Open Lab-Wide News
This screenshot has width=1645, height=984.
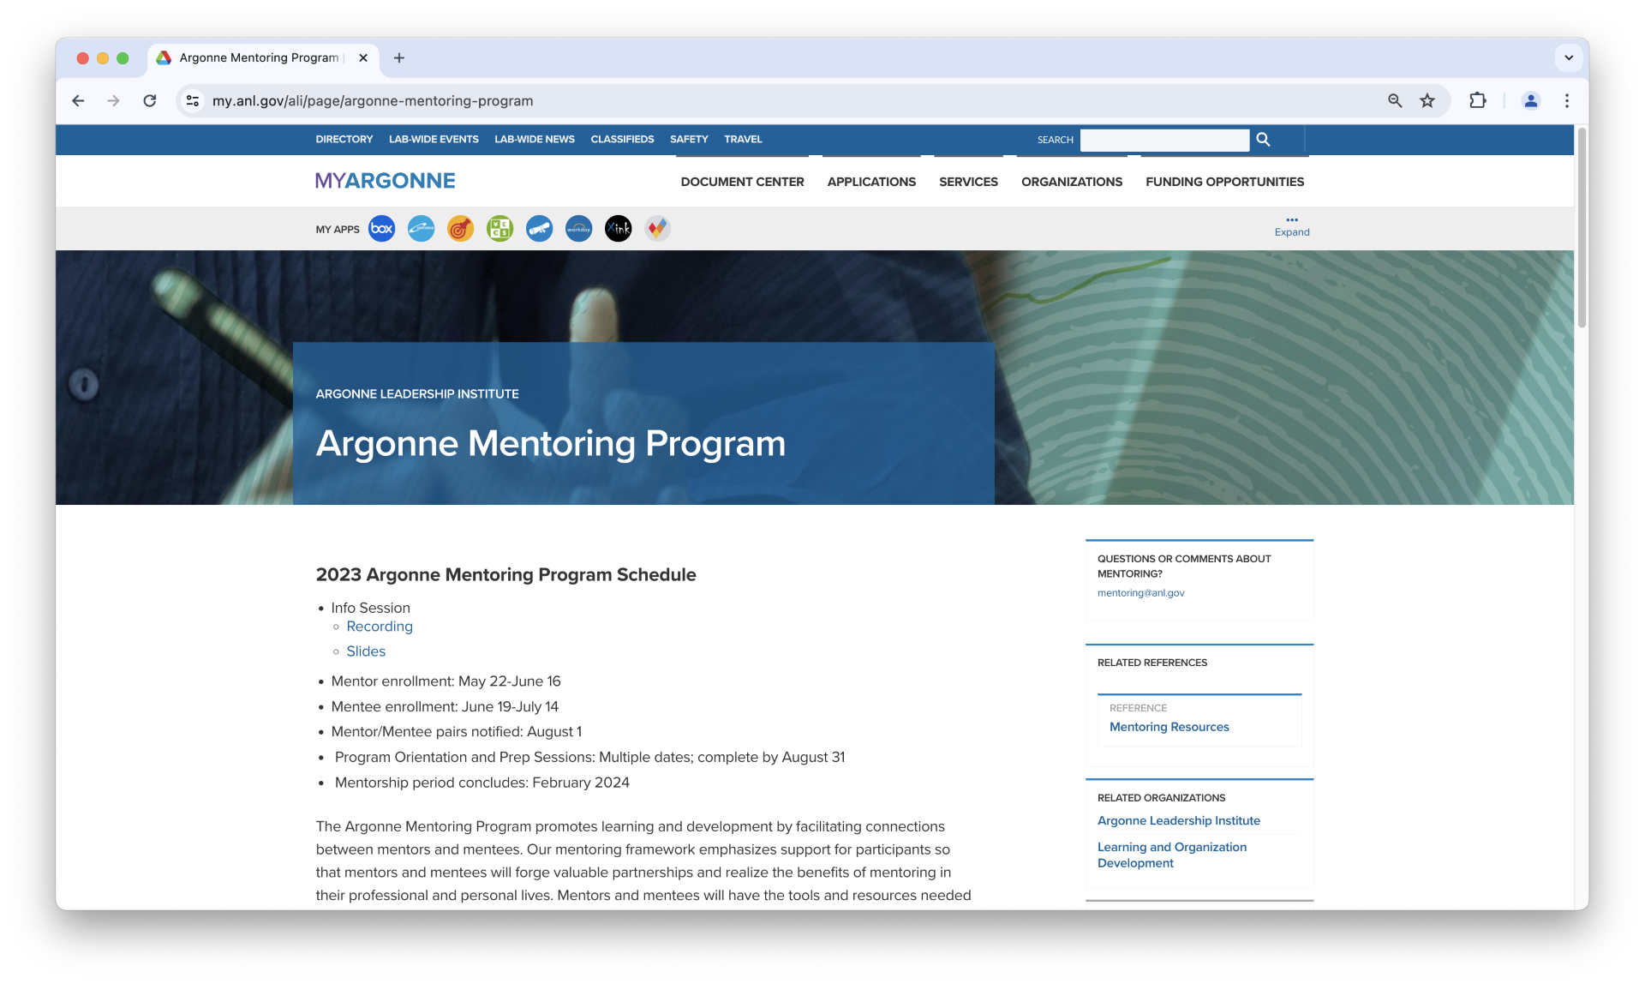(x=535, y=140)
